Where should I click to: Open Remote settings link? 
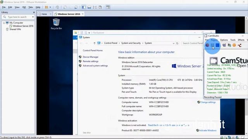pos(90,61)
